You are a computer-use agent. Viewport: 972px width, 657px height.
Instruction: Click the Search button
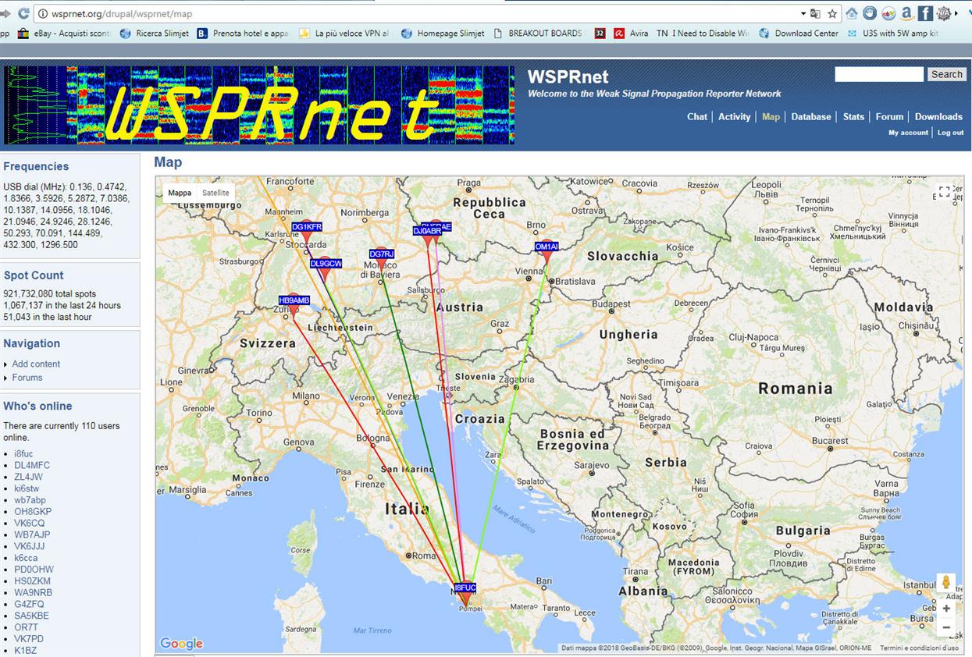(x=946, y=74)
